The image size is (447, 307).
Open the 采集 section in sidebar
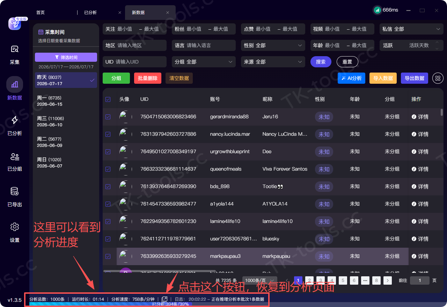[15, 55]
